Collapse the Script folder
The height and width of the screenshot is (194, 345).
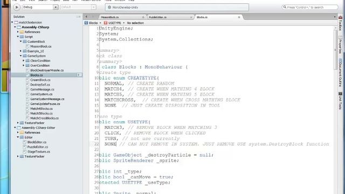(18, 37)
